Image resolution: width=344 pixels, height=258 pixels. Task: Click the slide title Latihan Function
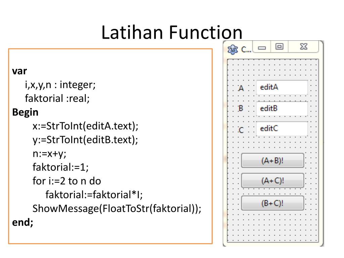[x=172, y=32]
